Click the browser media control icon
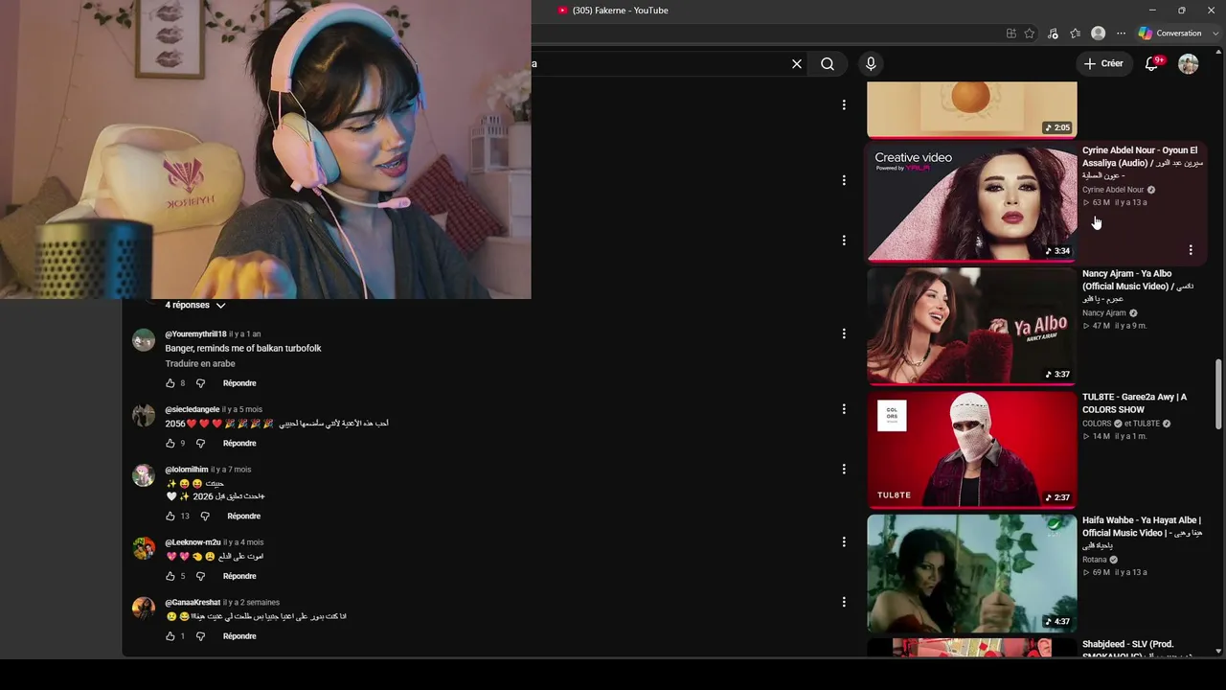 (x=1053, y=34)
